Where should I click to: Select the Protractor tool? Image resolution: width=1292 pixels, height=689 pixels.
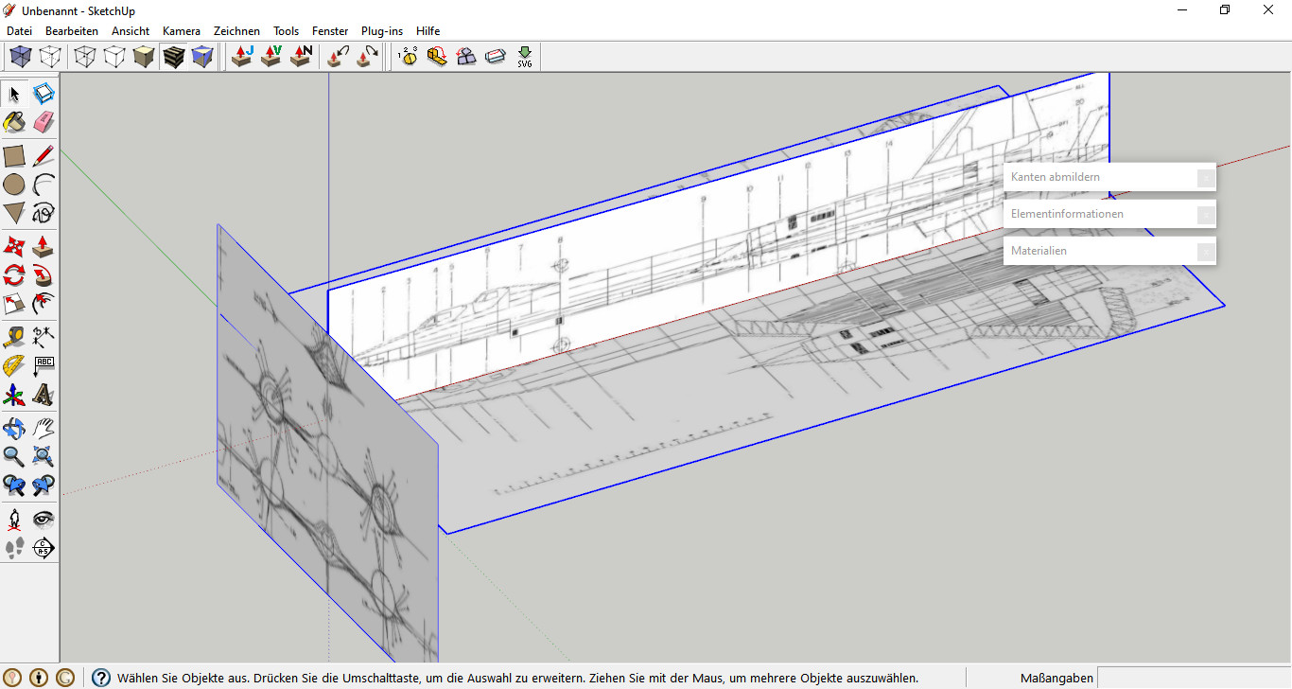[14, 366]
